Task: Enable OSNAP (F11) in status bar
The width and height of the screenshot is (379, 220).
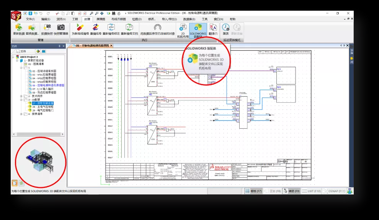Action: [334, 191]
